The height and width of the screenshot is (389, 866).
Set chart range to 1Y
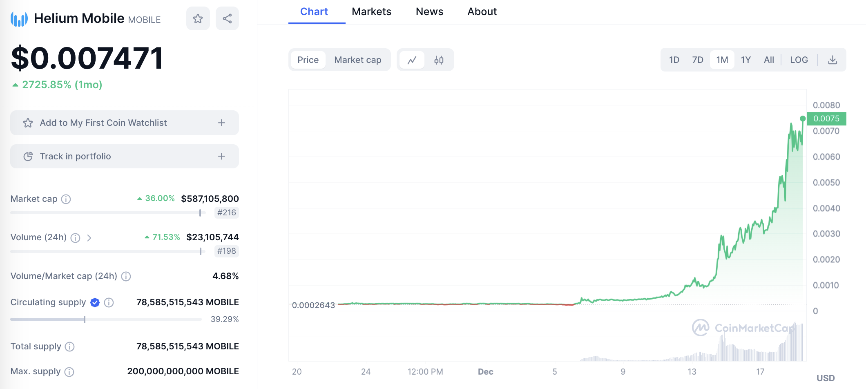[746, 60]
